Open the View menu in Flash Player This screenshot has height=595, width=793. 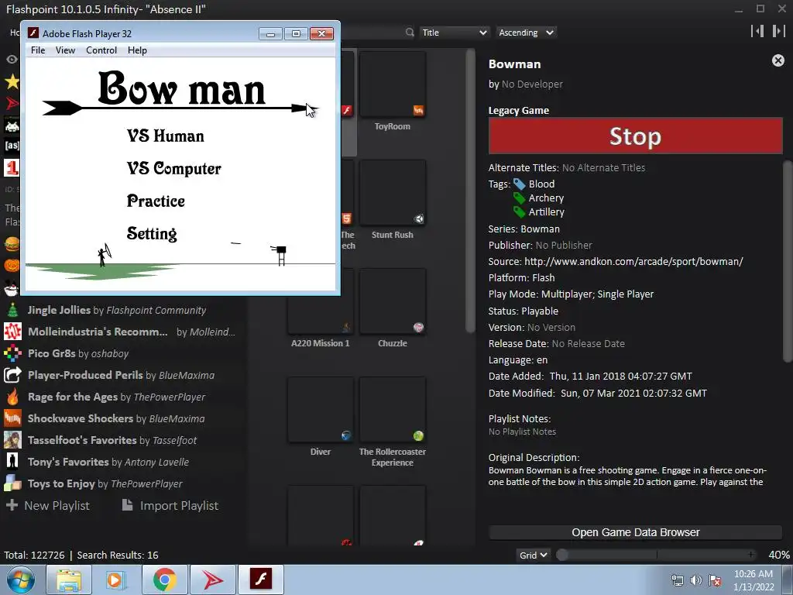65,50
